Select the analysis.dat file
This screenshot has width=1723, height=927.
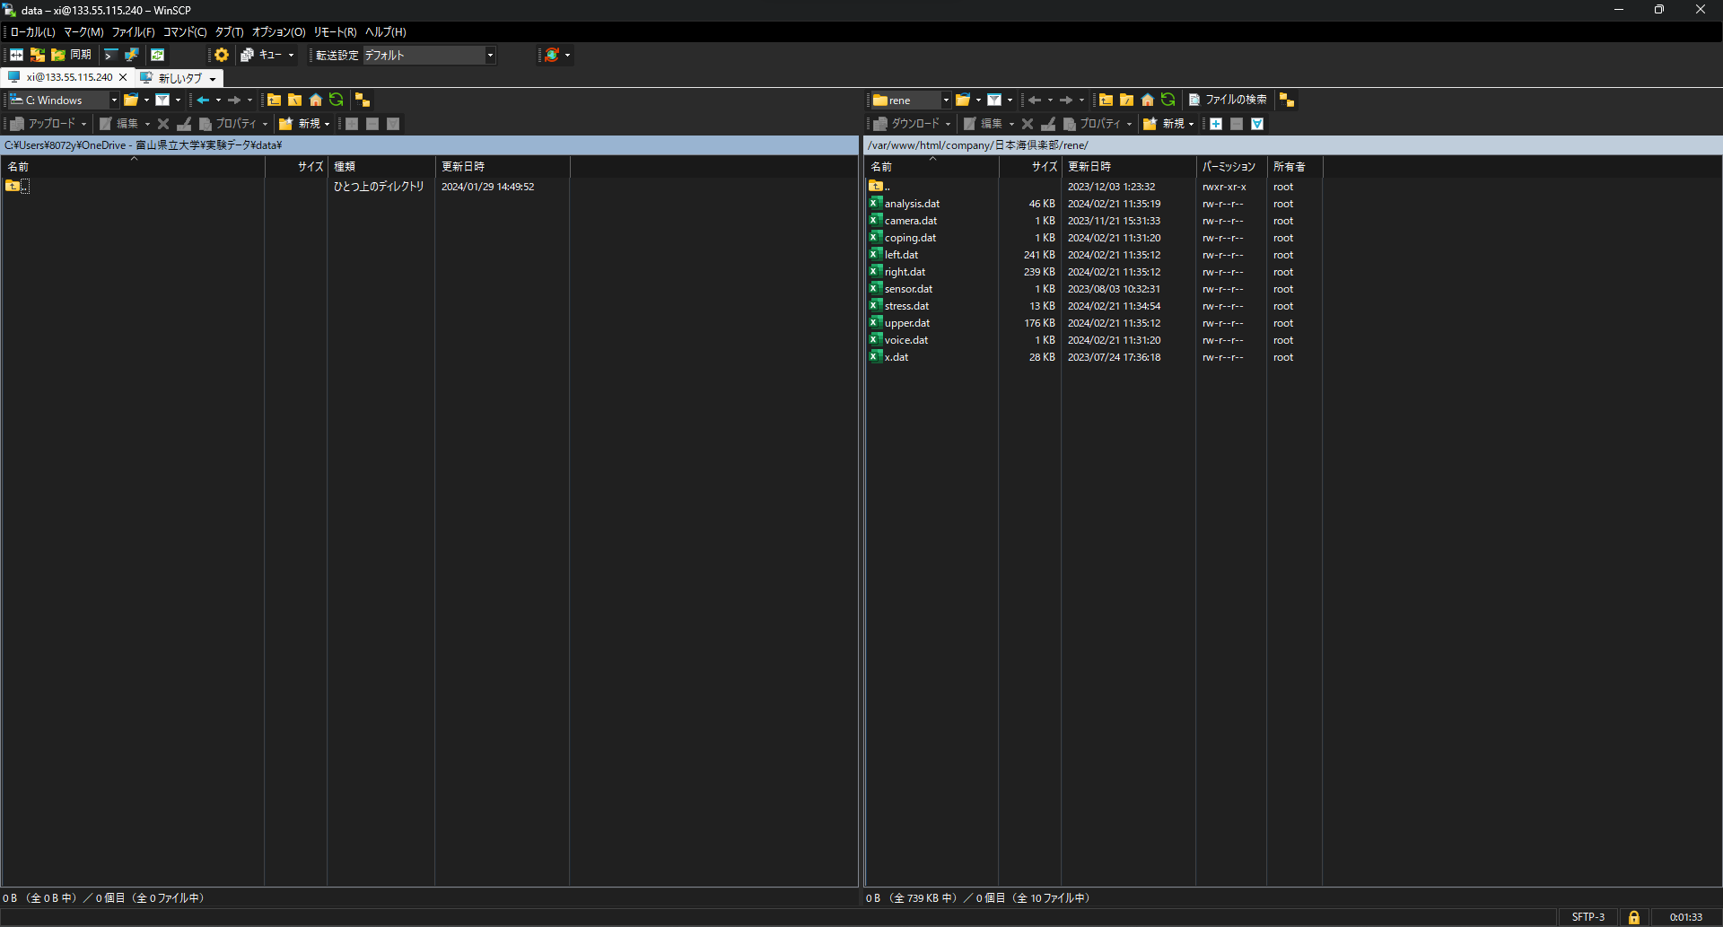pos(912,204)
